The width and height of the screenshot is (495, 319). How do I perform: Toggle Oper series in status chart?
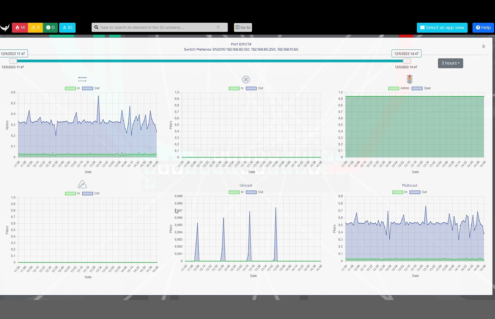point(421,88)
